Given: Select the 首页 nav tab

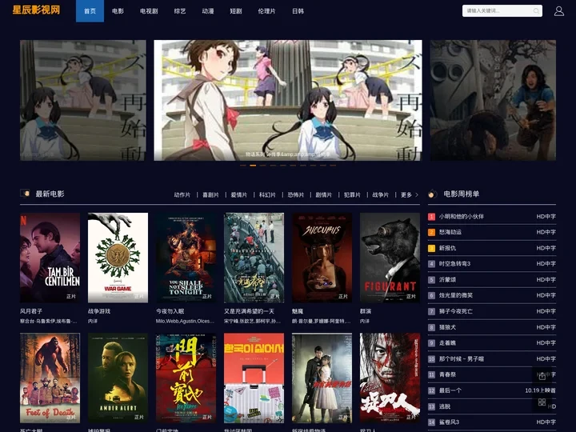Looking at the screenshot, I should (x=90, y=11).
